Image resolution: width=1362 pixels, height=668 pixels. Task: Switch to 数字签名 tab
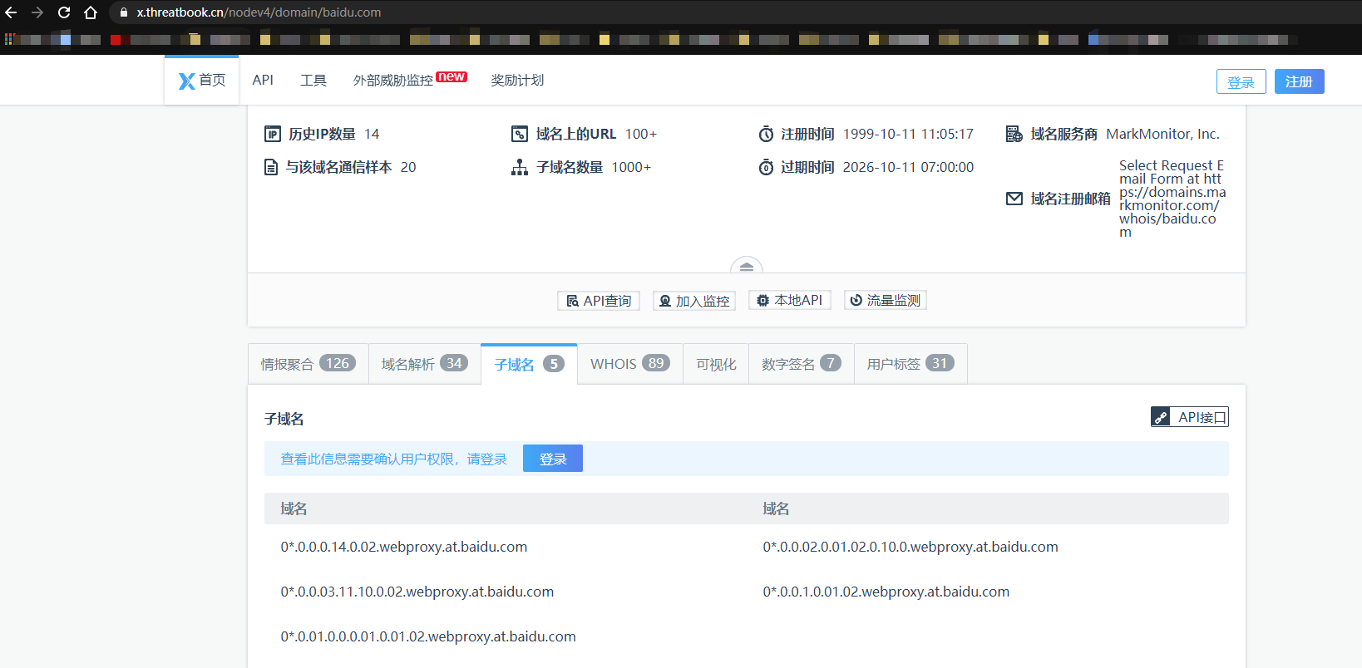[x=802, y=364]
